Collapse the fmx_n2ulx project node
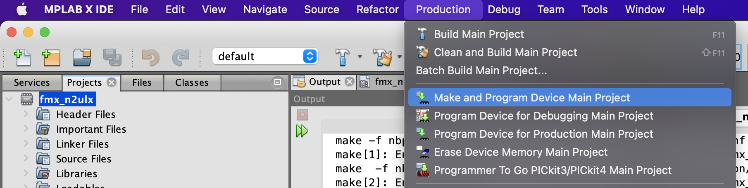Screen dimensions: 748x188 (9, 99)
